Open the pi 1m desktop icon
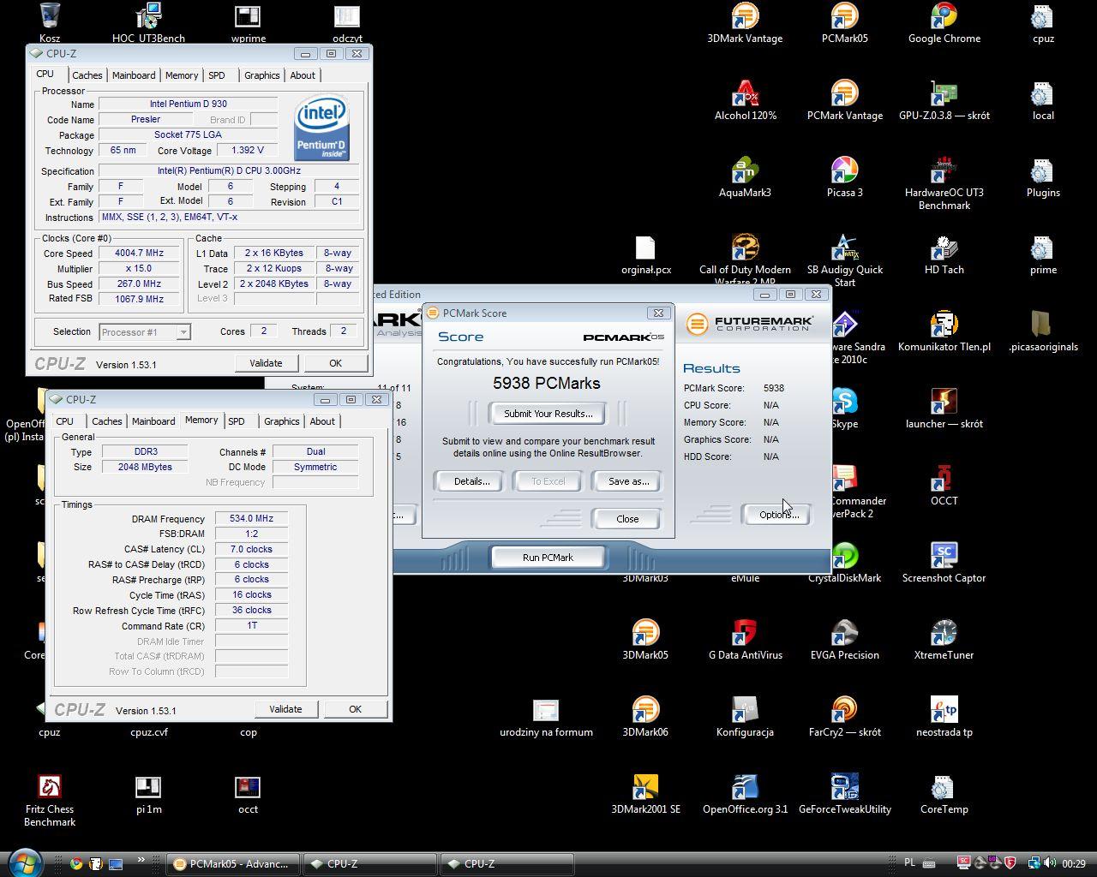Image resolution: width=1097 pixels, height=877 pixels. (x=148, y=794)
